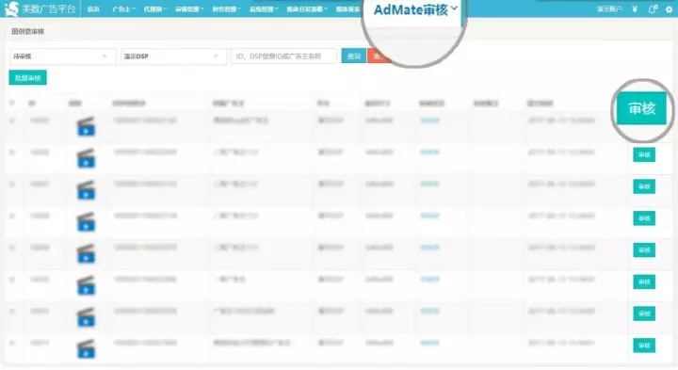The width and height of the screenshot is (678, 370).
Task: Click the 批量审核 batch review button
Action: (x=27, y=78)
